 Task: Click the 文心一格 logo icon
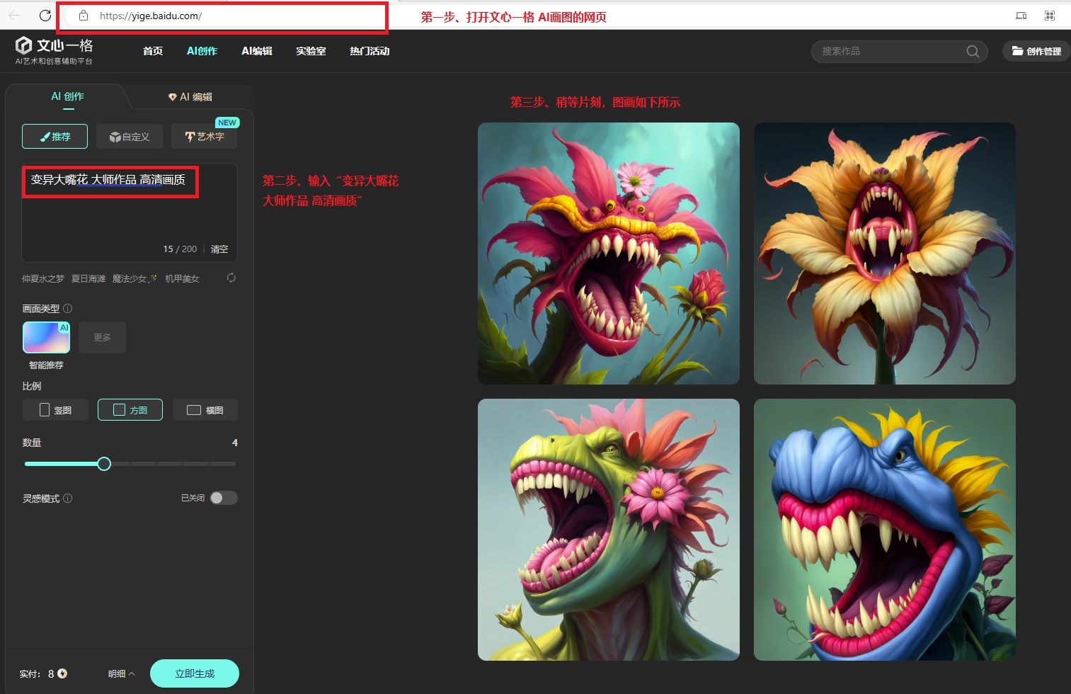[x=24, y=46]
